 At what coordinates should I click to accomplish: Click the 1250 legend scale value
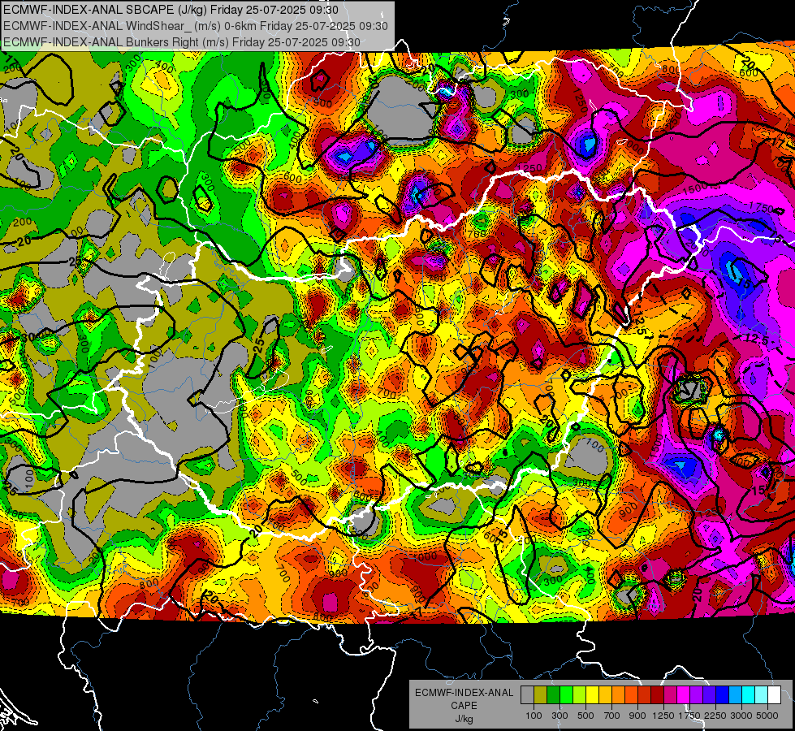[x=663, y=716]
